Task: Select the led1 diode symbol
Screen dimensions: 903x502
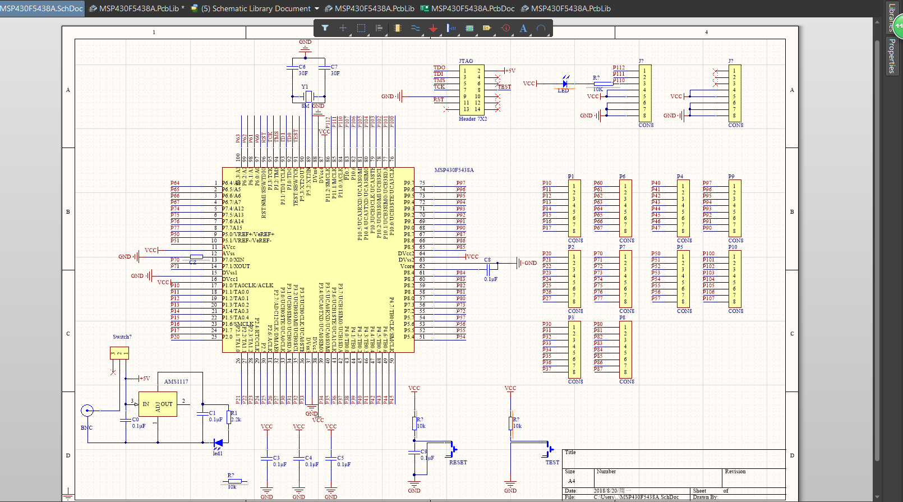Action: tap(218, 443)
